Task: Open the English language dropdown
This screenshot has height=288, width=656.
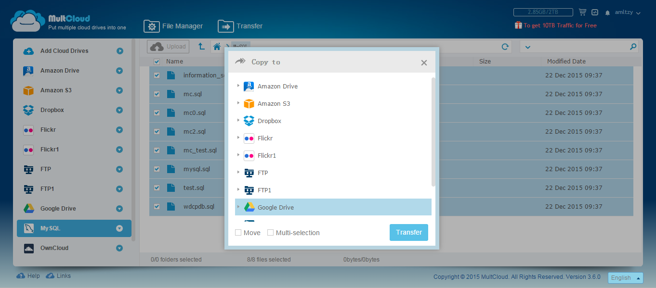Action: point(626,278)
